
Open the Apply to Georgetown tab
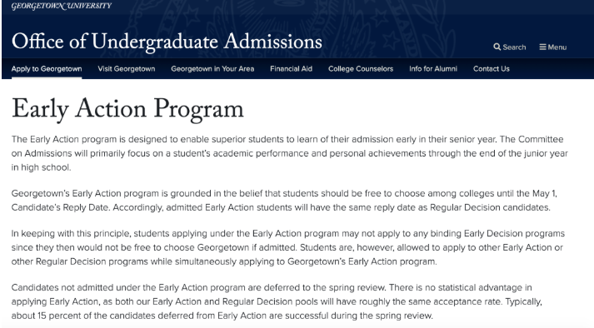pyautogui.click(x=47, y=68)
